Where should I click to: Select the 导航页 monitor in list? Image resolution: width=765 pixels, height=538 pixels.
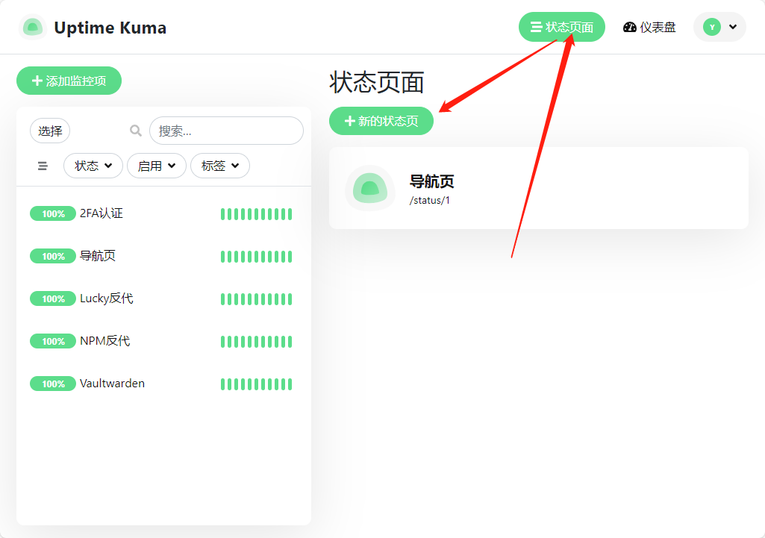coord(164,256)
